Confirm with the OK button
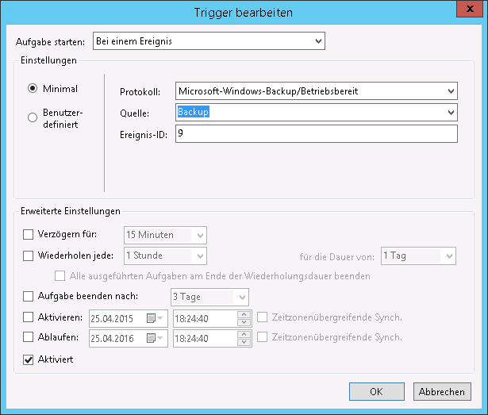The width and height of the screenshot is (488, 415). (x=376, y=392)
